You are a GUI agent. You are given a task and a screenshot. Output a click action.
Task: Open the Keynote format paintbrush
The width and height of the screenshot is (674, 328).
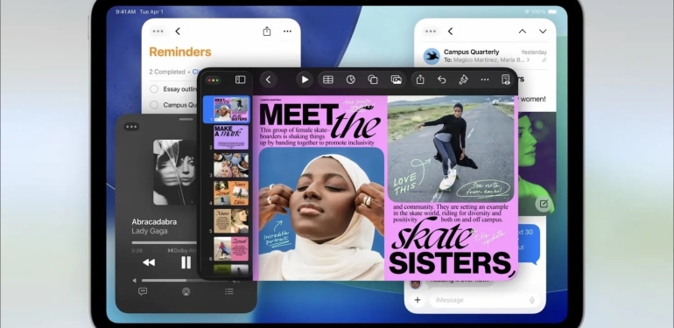[x=463, y=80]
